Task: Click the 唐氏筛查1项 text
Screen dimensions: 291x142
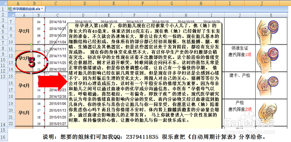Action: pos(239,55)
